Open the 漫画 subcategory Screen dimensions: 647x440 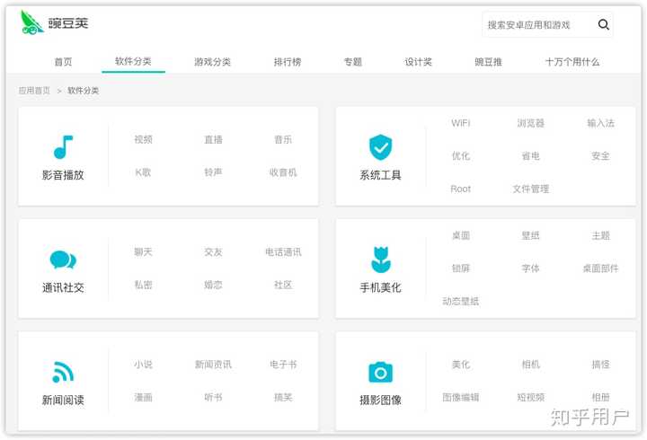[x=143, y=398]
